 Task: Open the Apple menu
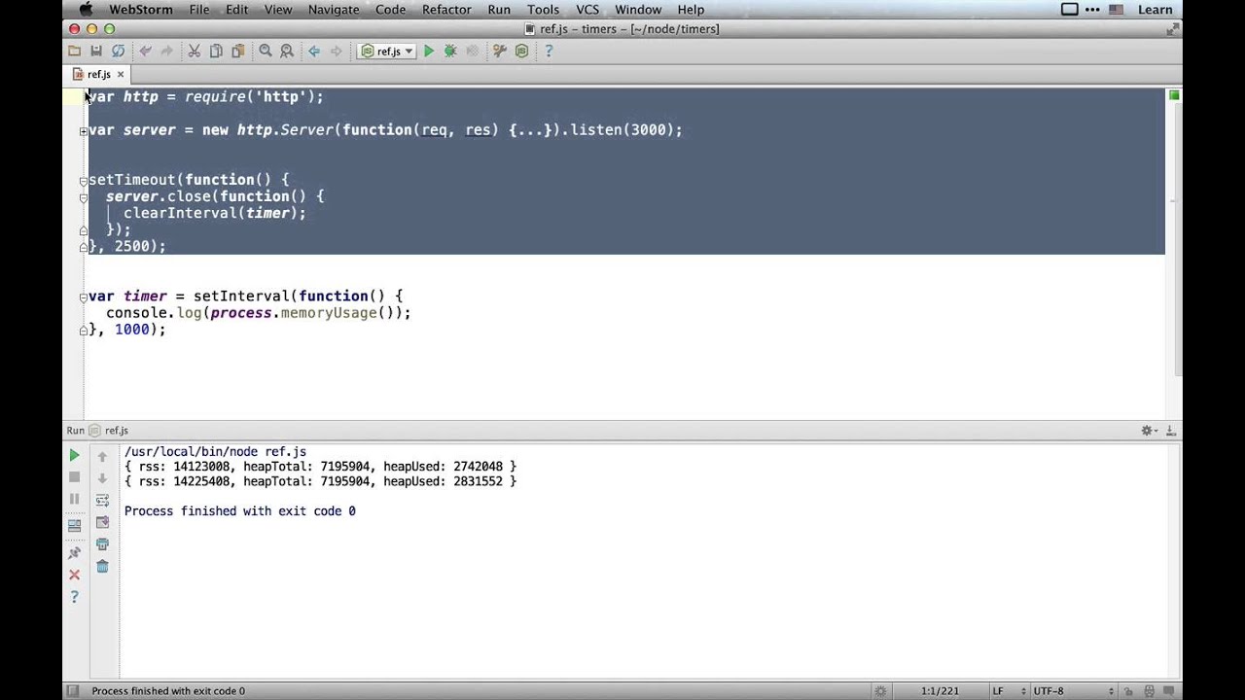point(86,10)
